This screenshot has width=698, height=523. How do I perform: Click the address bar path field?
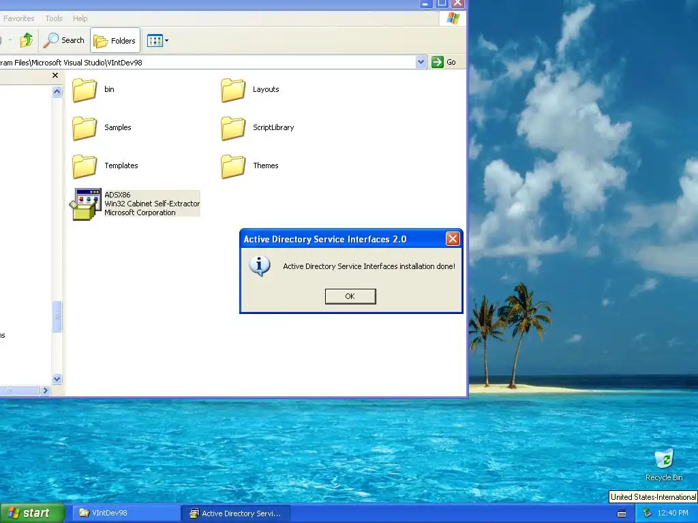[207, 62]
